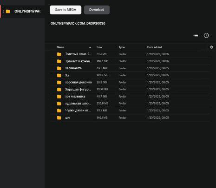
Task: Click the Save to MEGA button
Action: (x=65, y=10)
